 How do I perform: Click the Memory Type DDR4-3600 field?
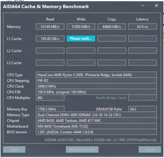[x=96, y=115]
